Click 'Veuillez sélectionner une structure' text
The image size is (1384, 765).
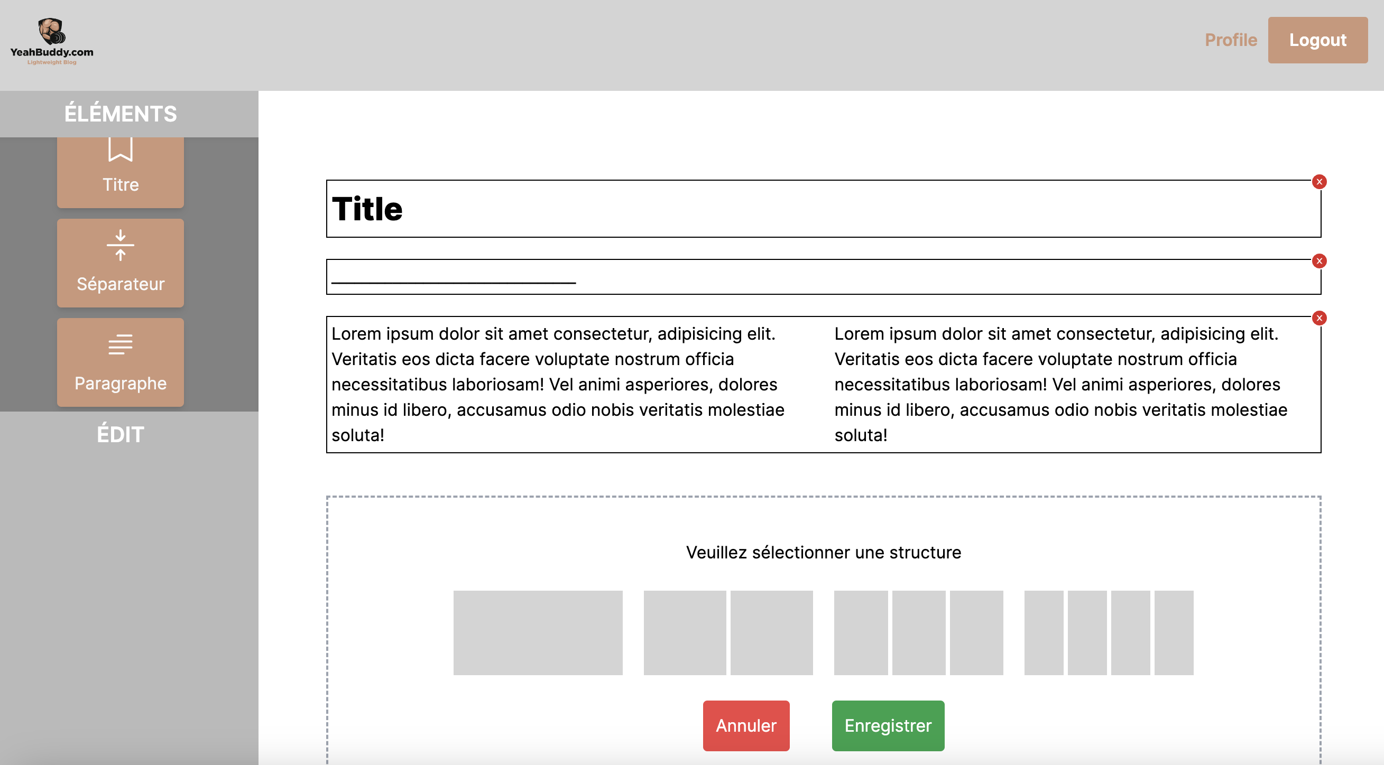[823, 552]
